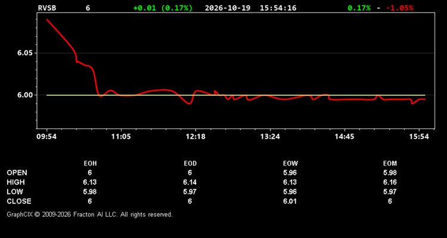Screen dimensions: 447x238
Task: Click the EOW column header
Action: pos(290,164)
